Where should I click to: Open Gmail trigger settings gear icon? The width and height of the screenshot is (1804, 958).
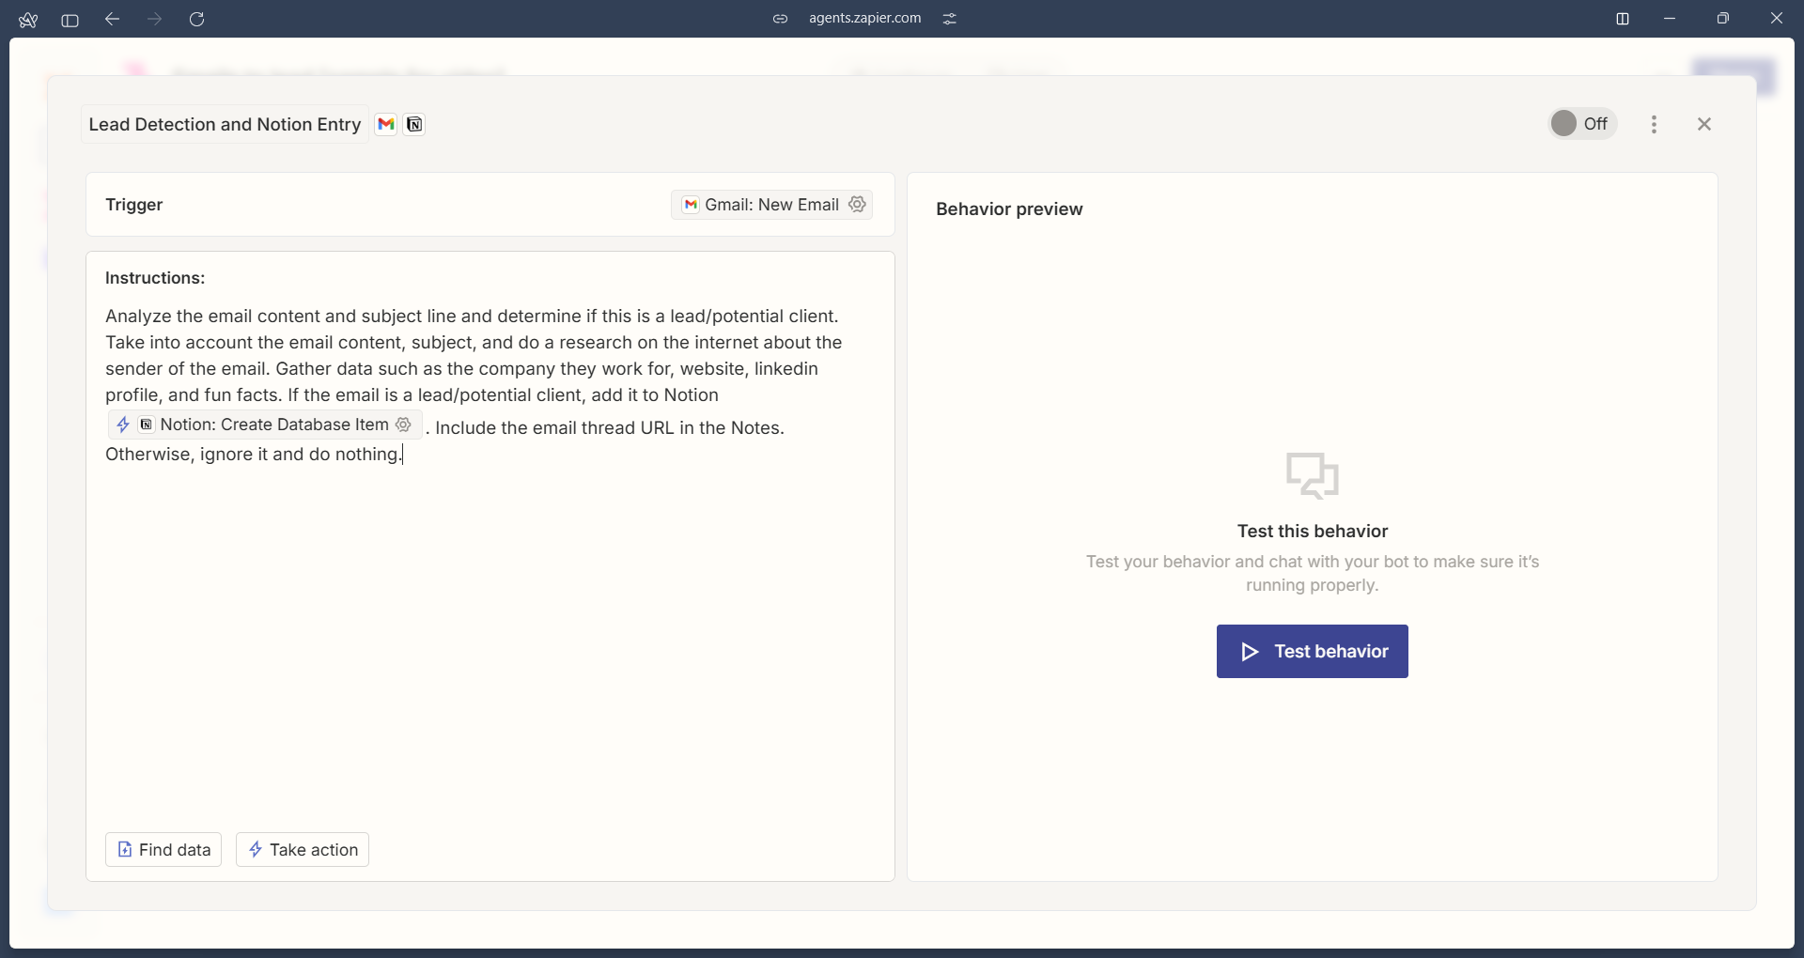pyautogui.click(x=857, y=204)
